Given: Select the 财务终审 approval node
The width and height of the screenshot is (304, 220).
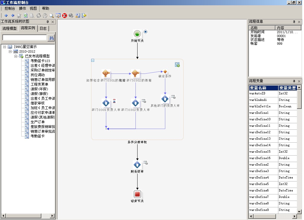Looking at the screenshot, I should click(137, 165).
